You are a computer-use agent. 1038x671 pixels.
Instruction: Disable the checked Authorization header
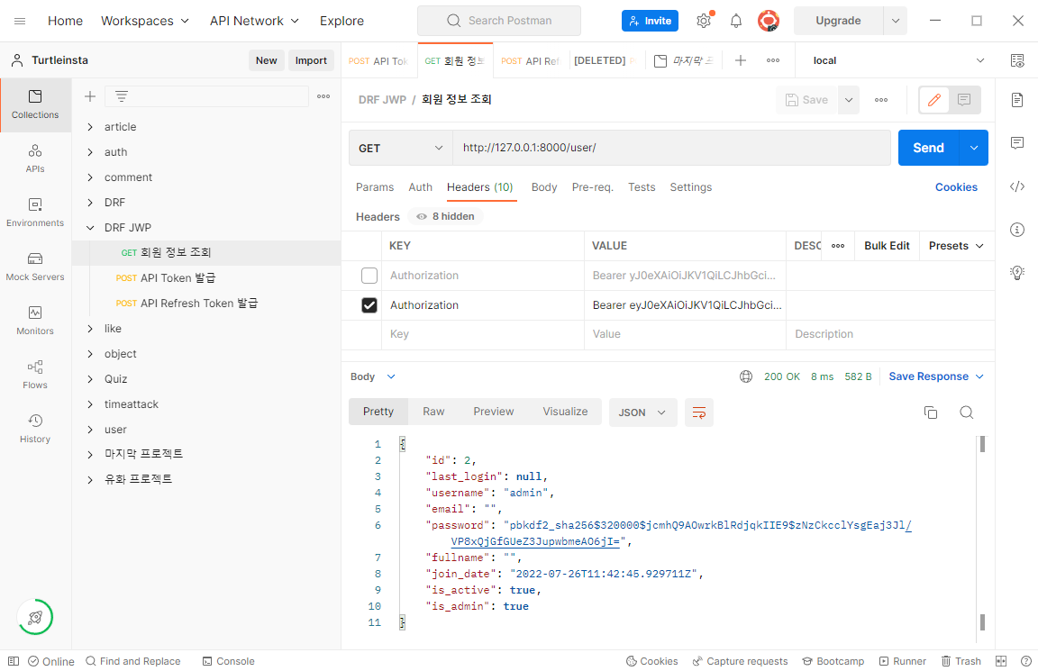pos(369,305)
